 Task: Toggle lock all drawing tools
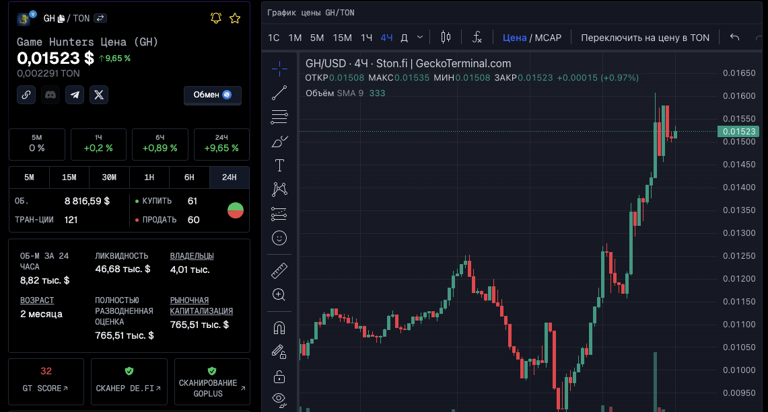(279, 377)
